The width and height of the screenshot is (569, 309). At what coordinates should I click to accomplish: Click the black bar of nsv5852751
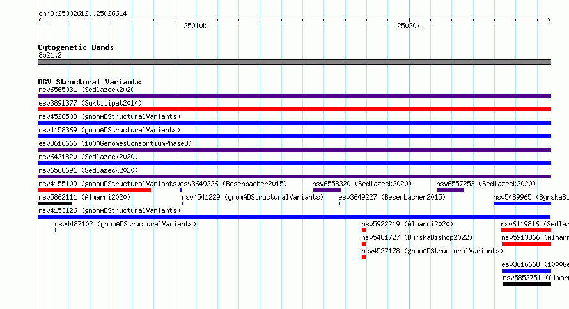(x=527, y=284)
